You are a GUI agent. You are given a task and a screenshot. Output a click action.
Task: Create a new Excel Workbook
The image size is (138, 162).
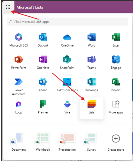pyautogui.click(x=43, y=142)
